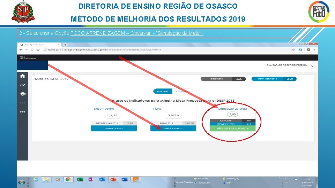This screenshot has height=188, width=335.
Task: Click the IDESP 2018 badge showing 3,05
Action: 223,79
